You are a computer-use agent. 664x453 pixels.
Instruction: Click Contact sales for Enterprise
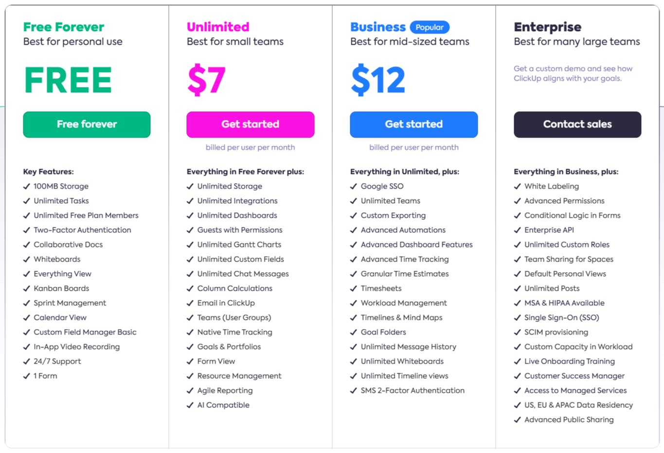(x=577, y=124)
